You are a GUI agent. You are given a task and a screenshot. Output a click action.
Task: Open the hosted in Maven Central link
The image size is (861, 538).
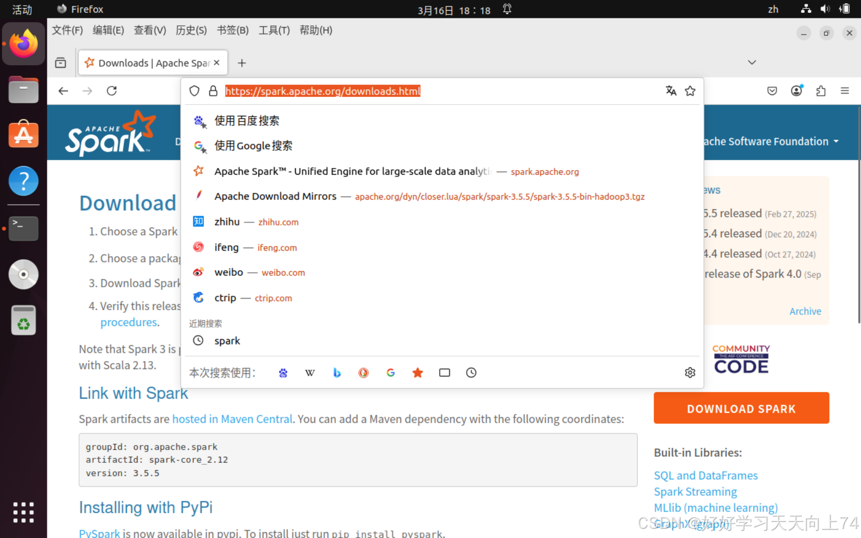tap(232, 419)
